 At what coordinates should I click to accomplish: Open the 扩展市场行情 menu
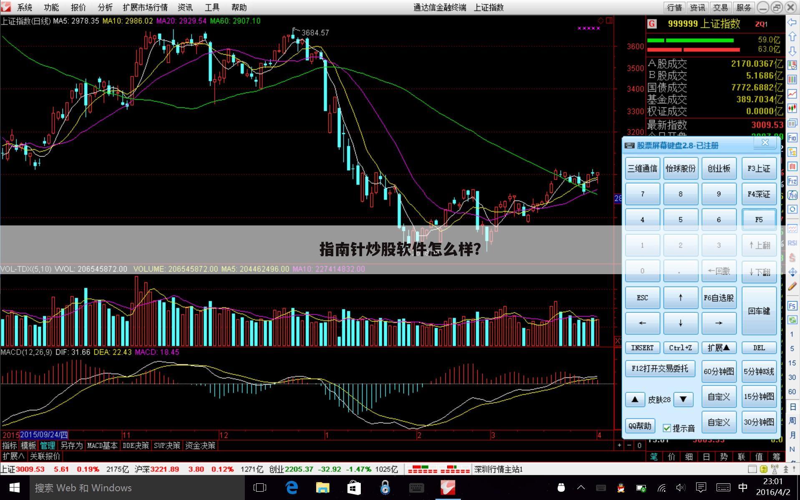point(145,7)
